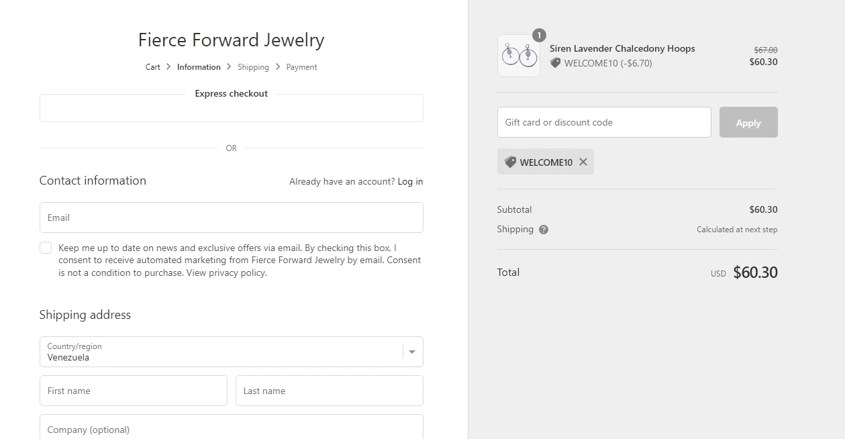This screenshot has width=845, height=439.
Task: Click the Log in link
Action: (x=410, y=181)
